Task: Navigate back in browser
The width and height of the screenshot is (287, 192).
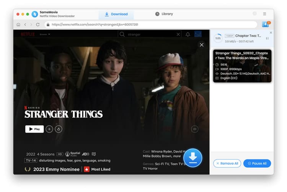Action: (x=25, y=24)
